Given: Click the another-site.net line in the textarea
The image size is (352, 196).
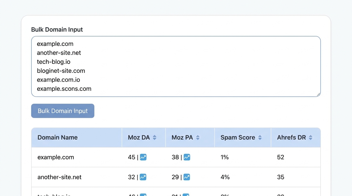Looking at the screenshot, I should click(59, 53).
